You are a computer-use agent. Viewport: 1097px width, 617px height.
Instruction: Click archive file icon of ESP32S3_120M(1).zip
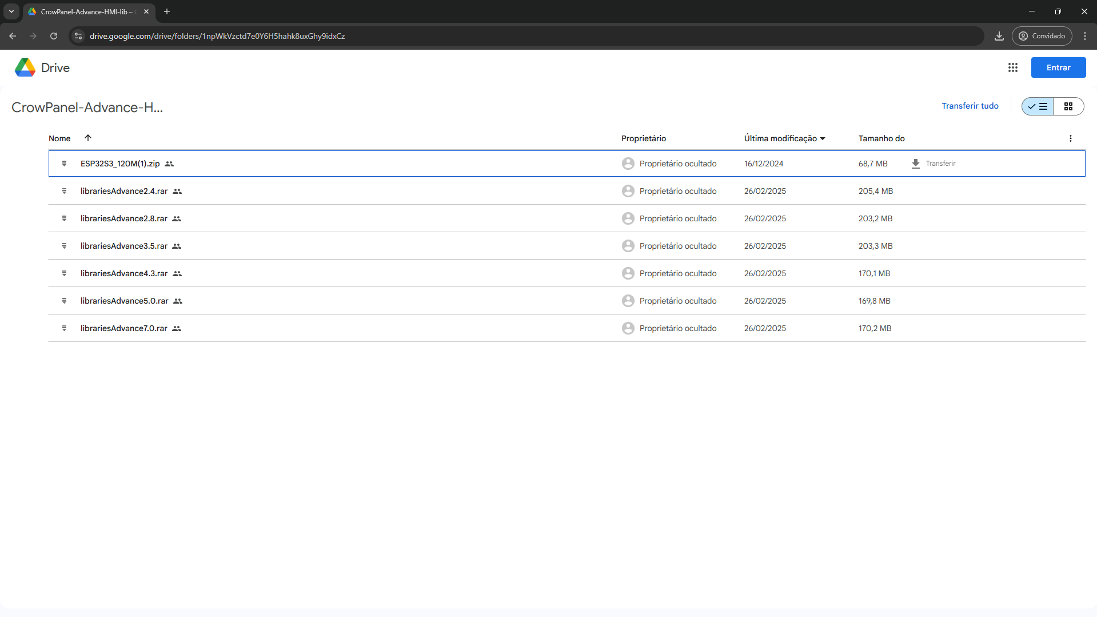64,164
